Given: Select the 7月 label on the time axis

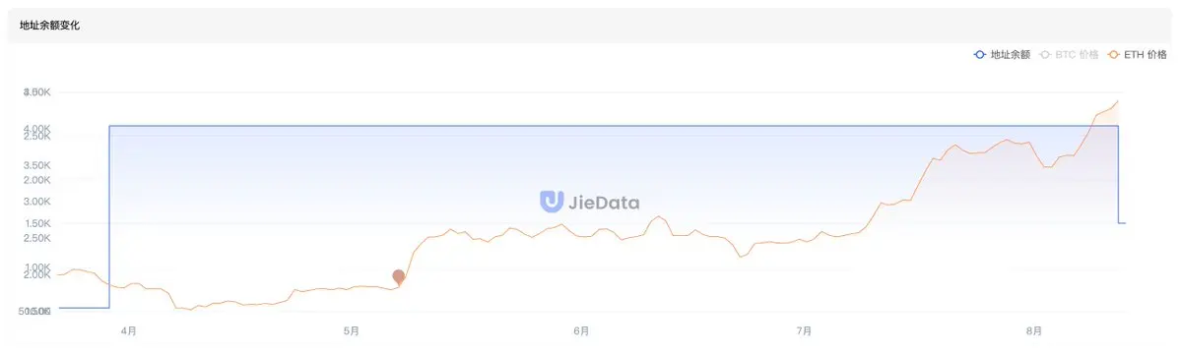Looking at the screenshot, I should click(x=803, y=330).
